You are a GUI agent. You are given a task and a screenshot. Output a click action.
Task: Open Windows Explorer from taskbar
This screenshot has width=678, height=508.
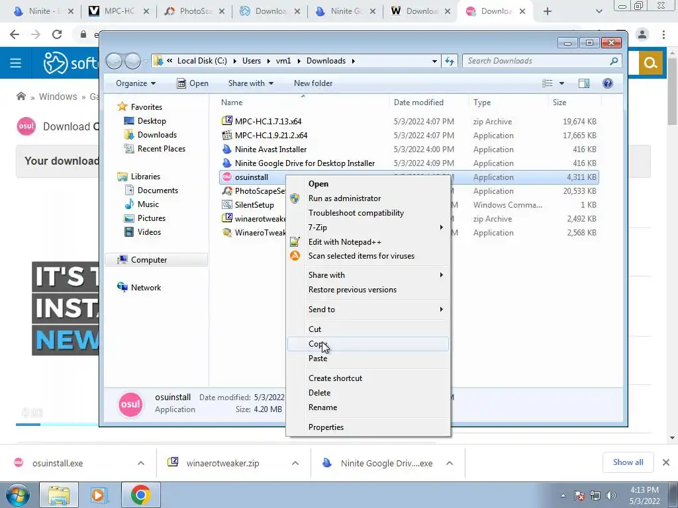59,495
